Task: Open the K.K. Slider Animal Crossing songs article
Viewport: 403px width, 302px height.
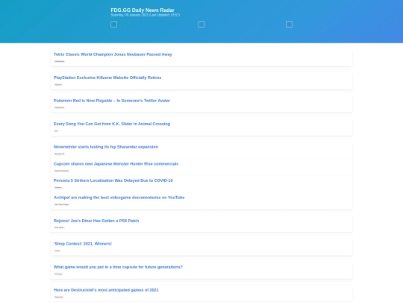Action: pos(112,124)
